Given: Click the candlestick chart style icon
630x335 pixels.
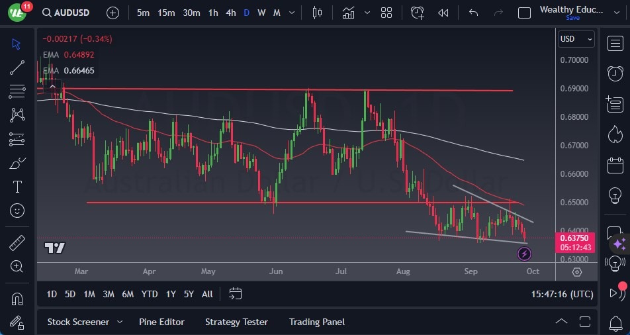Looking at the screenshot, I should tap(317, 13).
